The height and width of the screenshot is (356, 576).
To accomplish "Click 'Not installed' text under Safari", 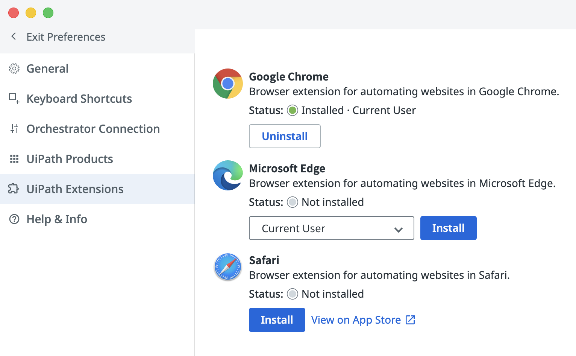I will (333, 294).
